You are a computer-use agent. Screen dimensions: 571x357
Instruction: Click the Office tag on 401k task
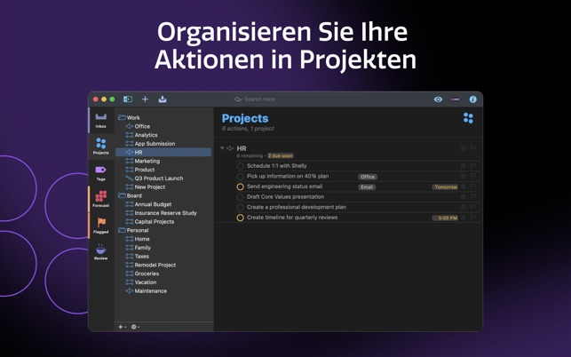click(x=368, y=177)
